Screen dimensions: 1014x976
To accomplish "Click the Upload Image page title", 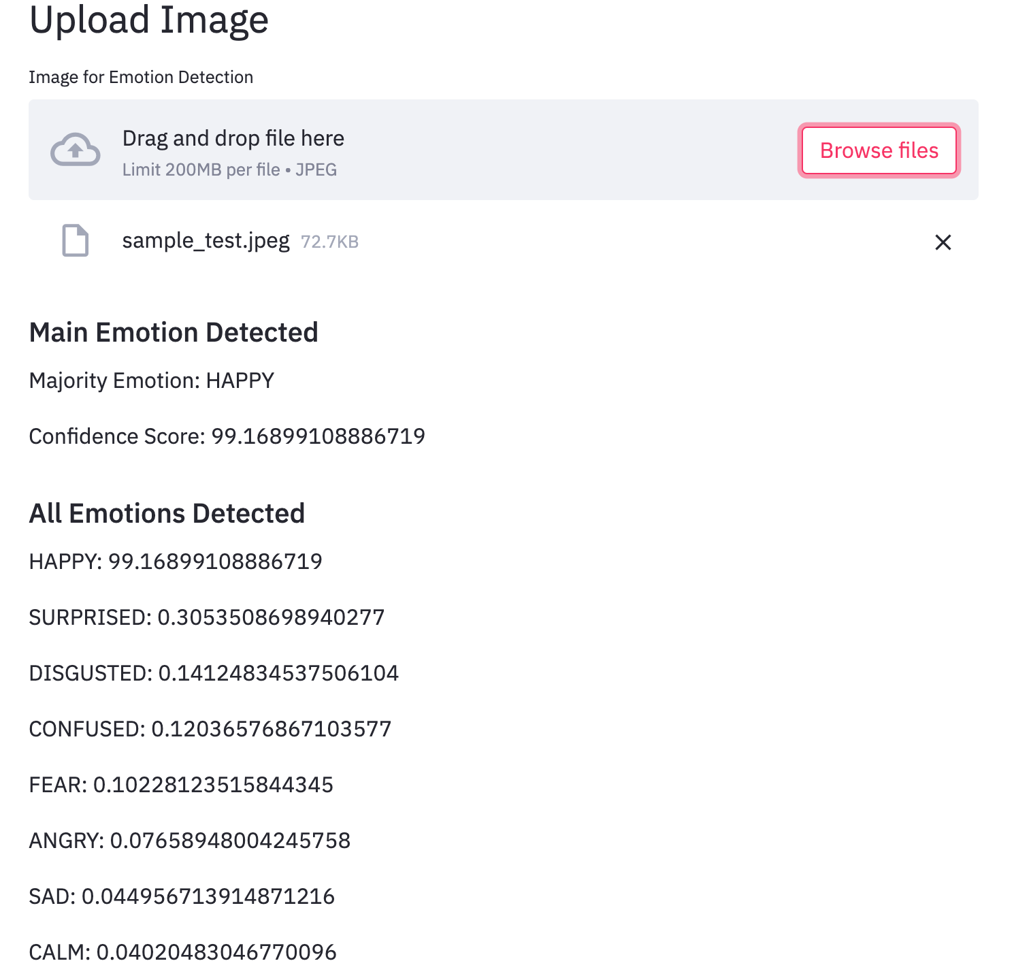I will point(148,20).
